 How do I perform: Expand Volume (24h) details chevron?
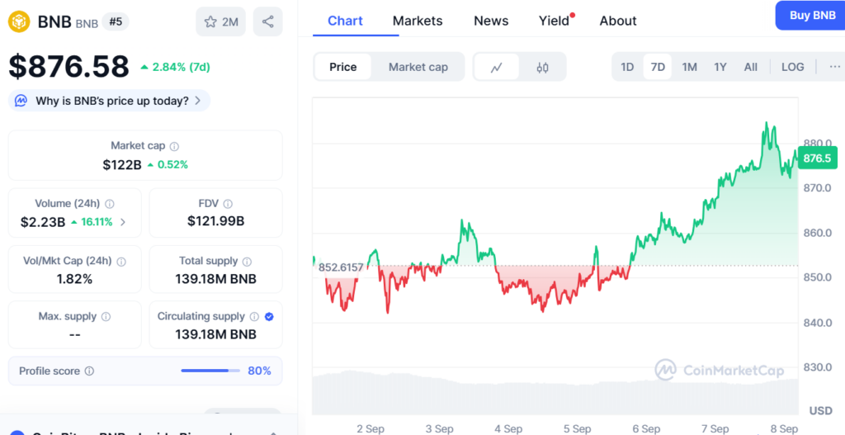[x=123, y=221]
